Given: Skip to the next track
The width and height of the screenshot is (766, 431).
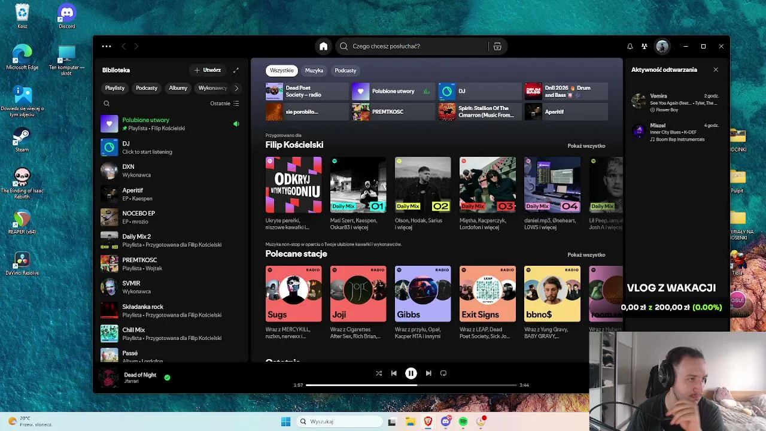Looking at the screenshot, I should (x=428, y=373).
